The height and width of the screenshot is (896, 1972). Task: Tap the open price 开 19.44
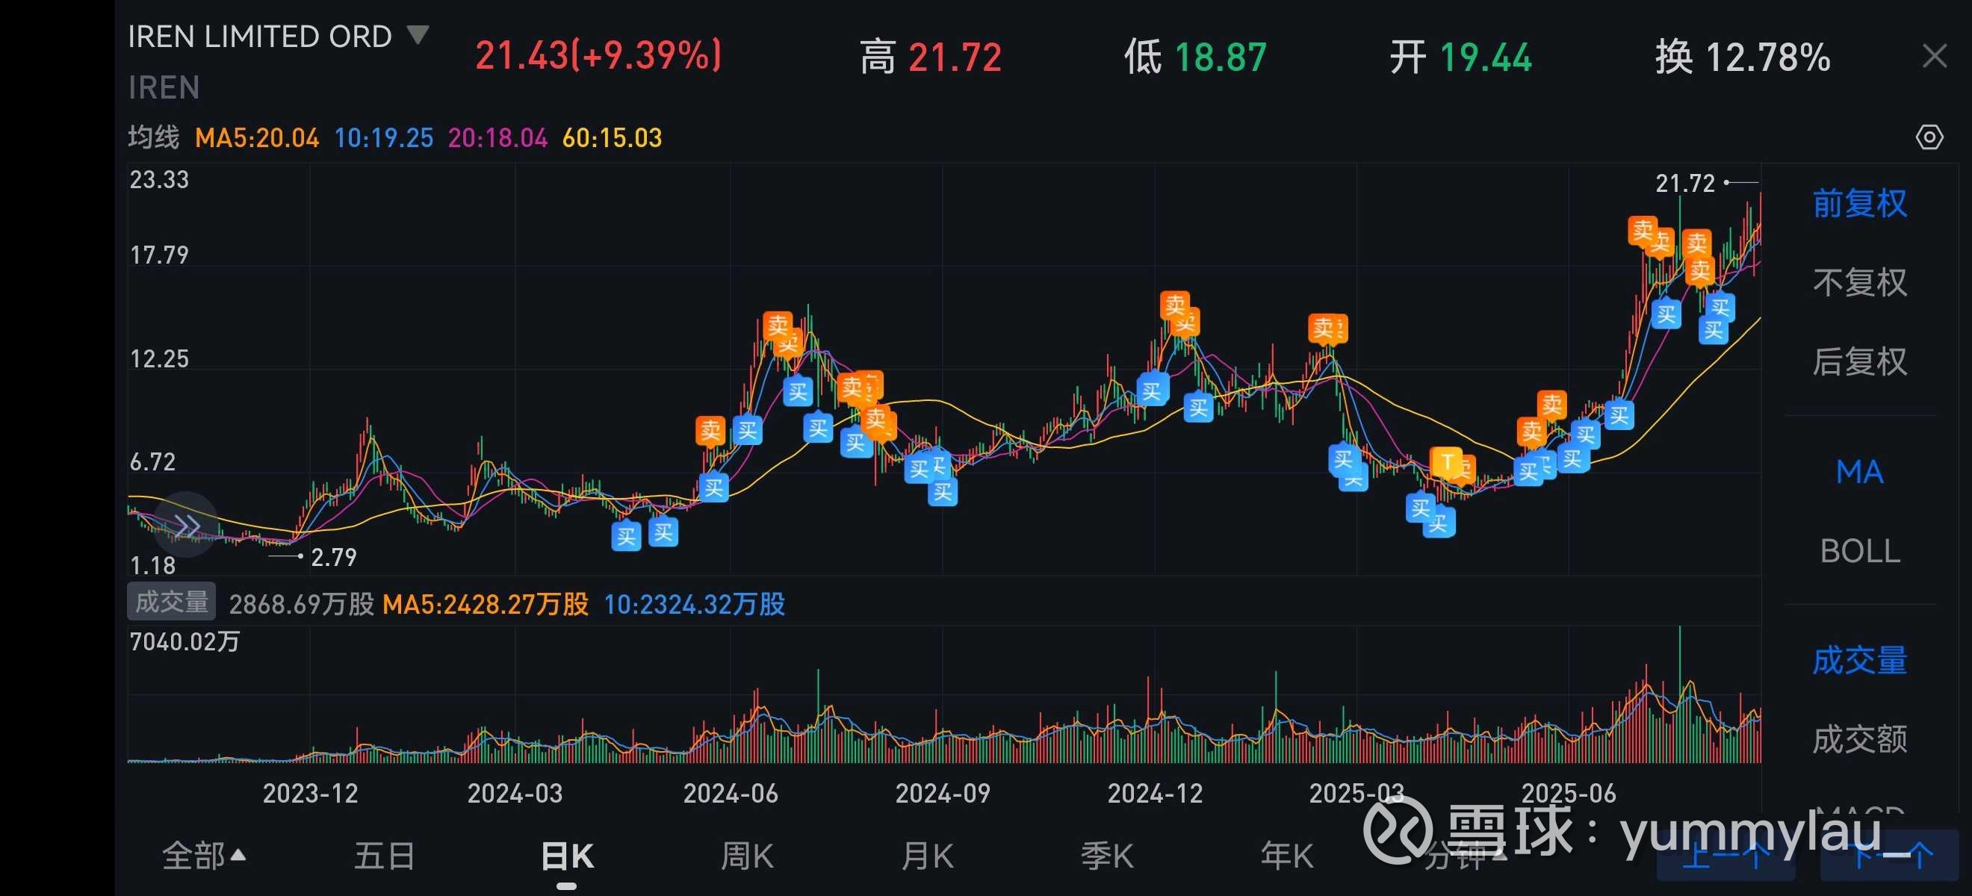pos(1460,57)
